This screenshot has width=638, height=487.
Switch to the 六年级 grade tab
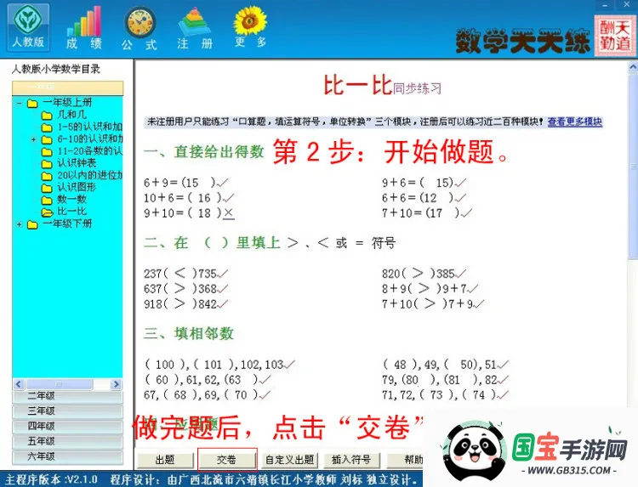(x=67, y=457)
